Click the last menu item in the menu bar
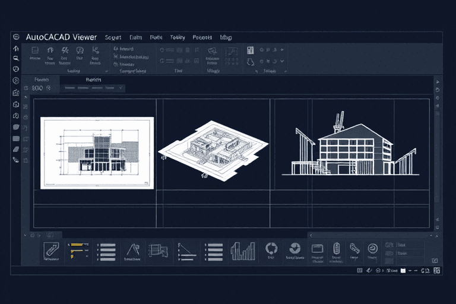This screenshot has width=456, height=304. pos(226,37)
